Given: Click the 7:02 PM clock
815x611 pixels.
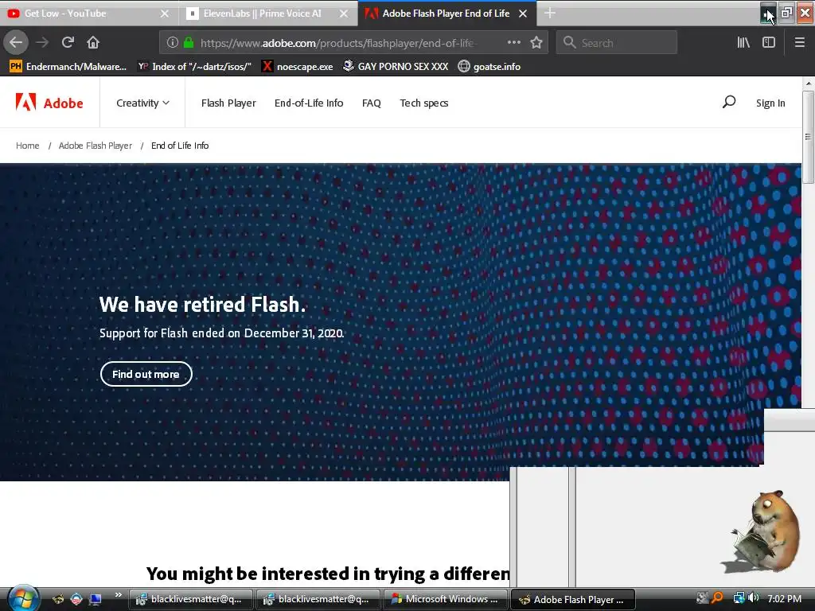Looking at the screenshot, I should pyautogui.click(x=784, y=598).
